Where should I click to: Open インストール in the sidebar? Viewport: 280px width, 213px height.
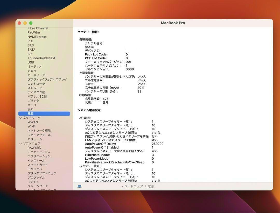(x=36, y=160)
